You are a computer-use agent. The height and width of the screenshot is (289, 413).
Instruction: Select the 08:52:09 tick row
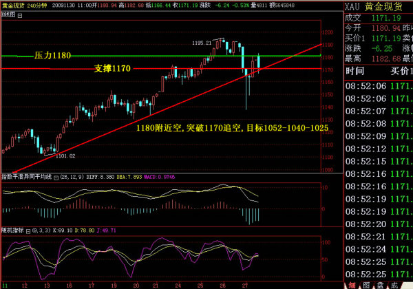(x=379, y=136)
